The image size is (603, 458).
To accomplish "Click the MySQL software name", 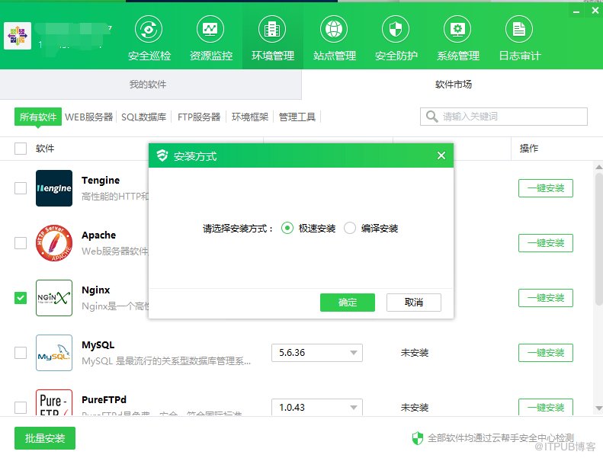I will pyautogui.click(x=98, y=345).
